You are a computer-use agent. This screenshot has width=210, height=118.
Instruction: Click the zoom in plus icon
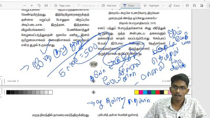[31, 6]
